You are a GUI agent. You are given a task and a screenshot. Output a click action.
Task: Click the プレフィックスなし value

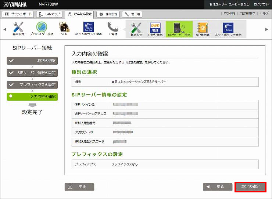point(125,164)
